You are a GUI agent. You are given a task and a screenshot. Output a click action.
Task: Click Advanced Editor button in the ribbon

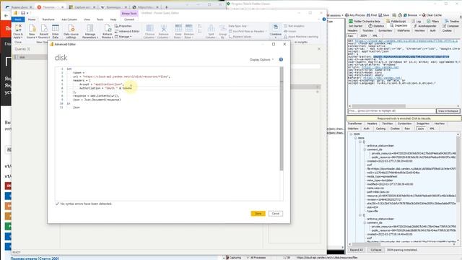tap(127, 31)
